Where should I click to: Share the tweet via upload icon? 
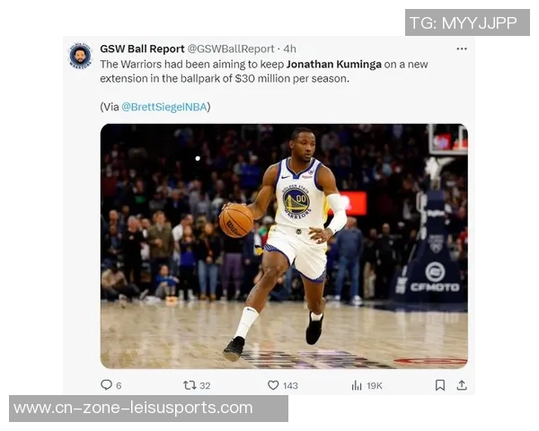pyautogui.click(x=462, y=385)
